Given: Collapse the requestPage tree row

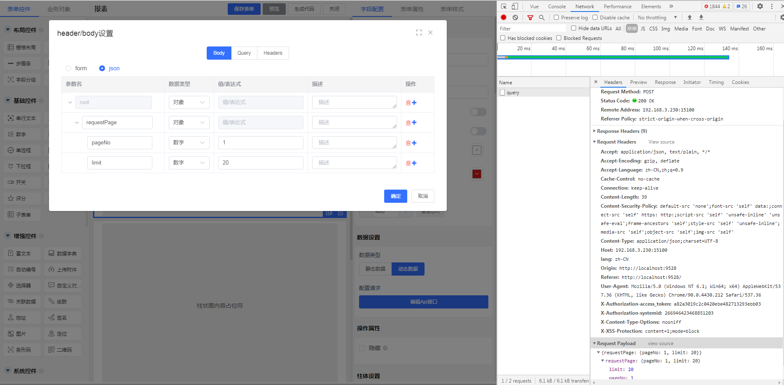Looking at the screenshot, I should (x=77, y=123).
